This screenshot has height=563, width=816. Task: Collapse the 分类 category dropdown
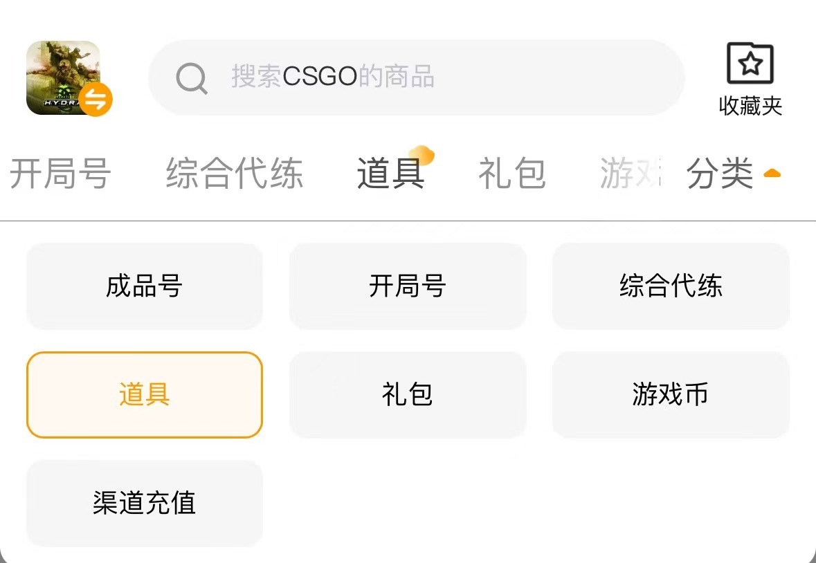pos(720,173)
